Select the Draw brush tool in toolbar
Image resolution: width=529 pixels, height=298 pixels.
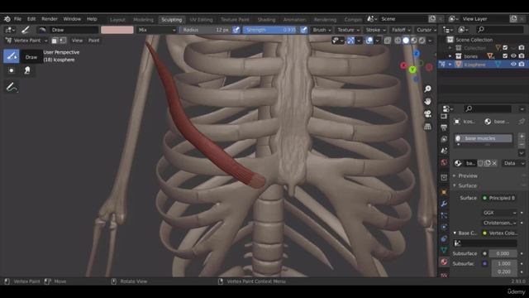coord(11,56)
